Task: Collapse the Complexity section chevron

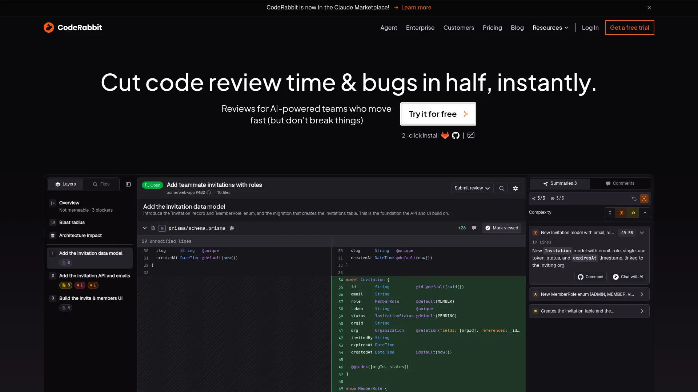Action: [645, 213]
